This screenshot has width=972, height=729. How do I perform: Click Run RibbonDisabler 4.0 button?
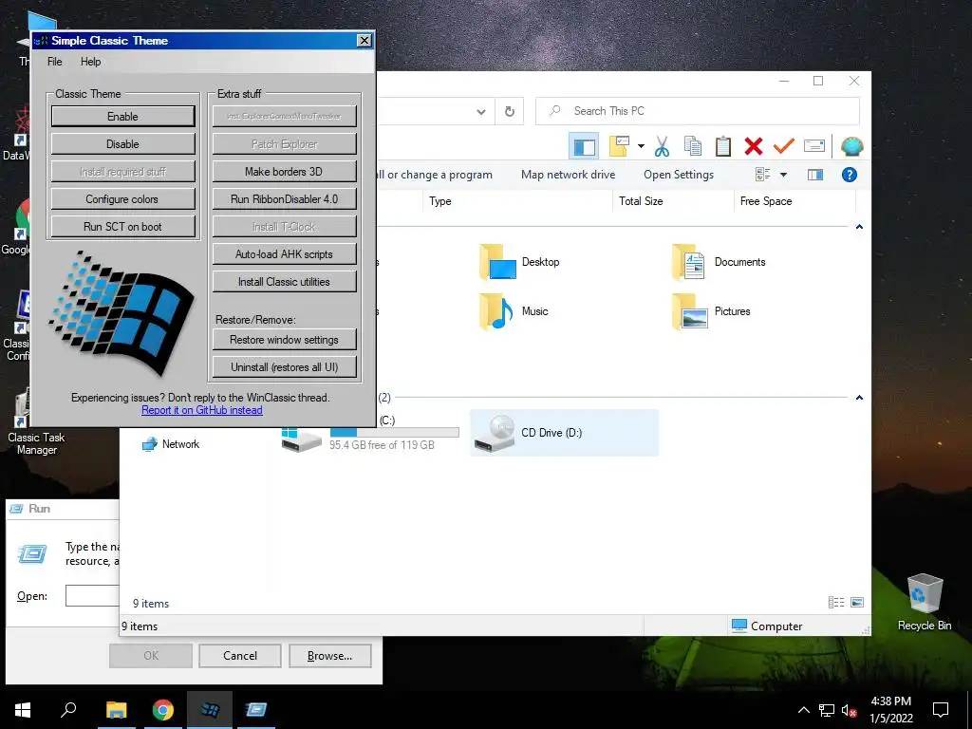pyautogui.click(x=285, y=199)
